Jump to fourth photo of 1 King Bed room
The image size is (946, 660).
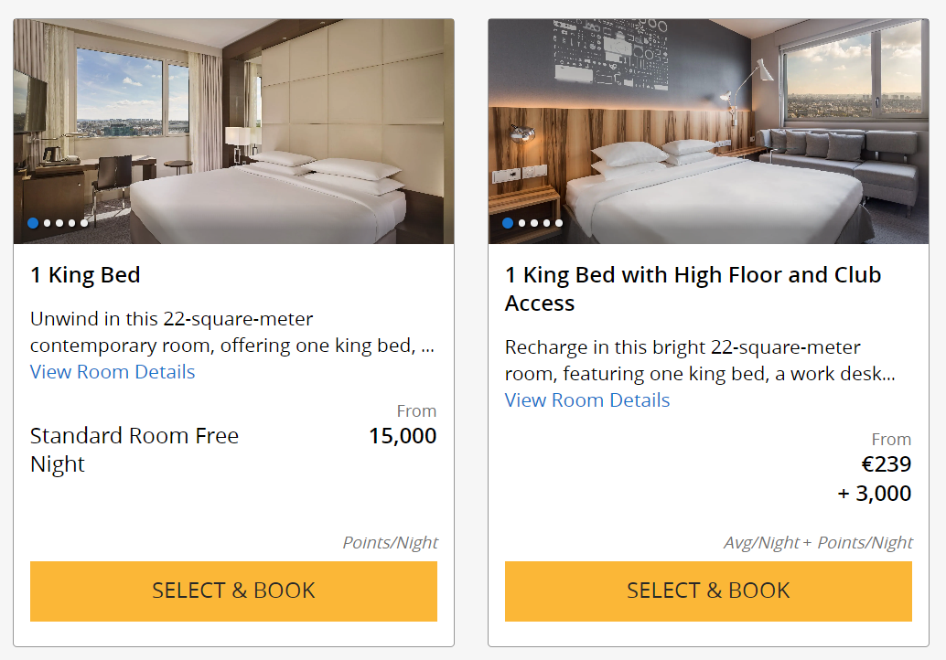71,222
